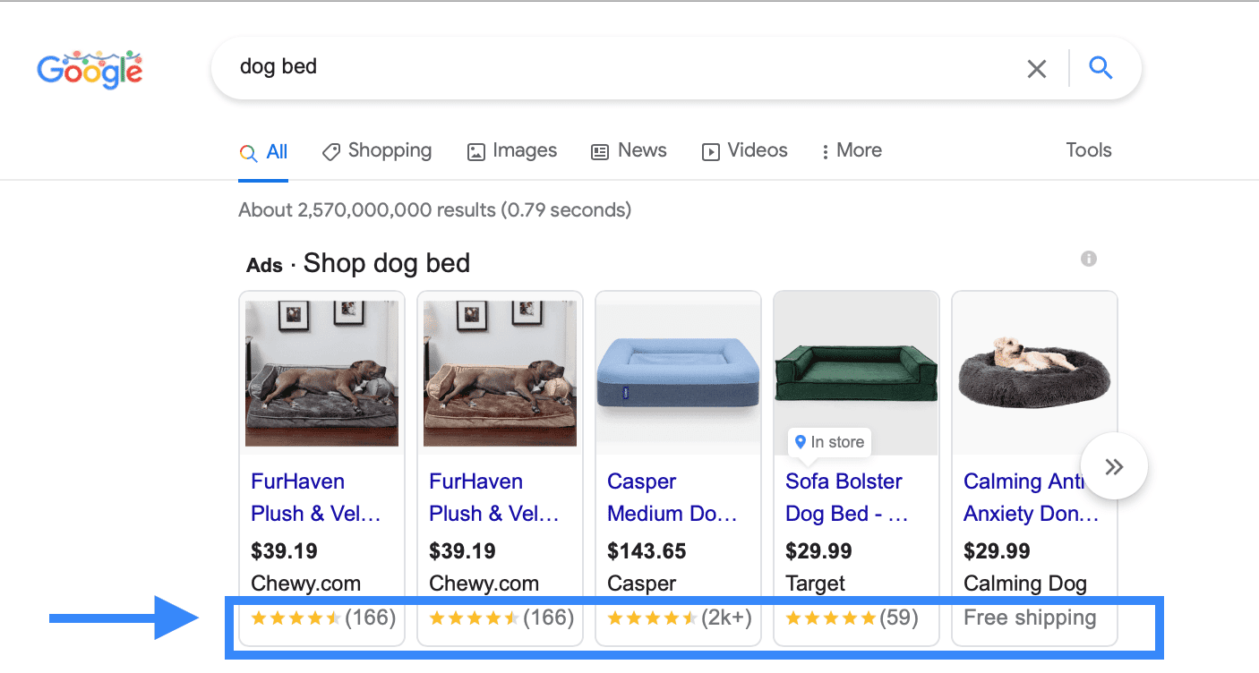Click the In store location pin icon
The width and height of the screenshot is (1259, 673).
(x=800, y=441)
